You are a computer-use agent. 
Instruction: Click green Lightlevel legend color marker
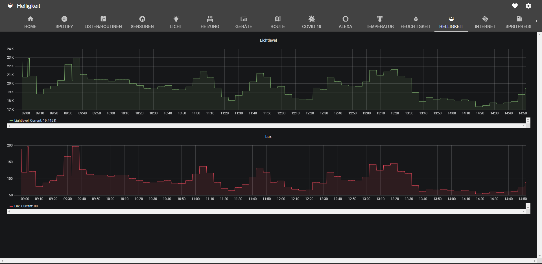point(11,121)
